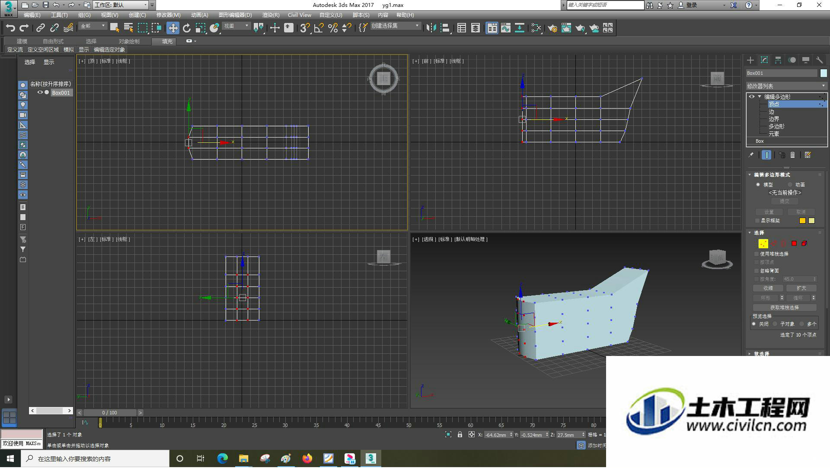Viewport: 830px width, 468px height.
Task: Switch to Hierarchy command panel icon
Action: tap(778, 60)
